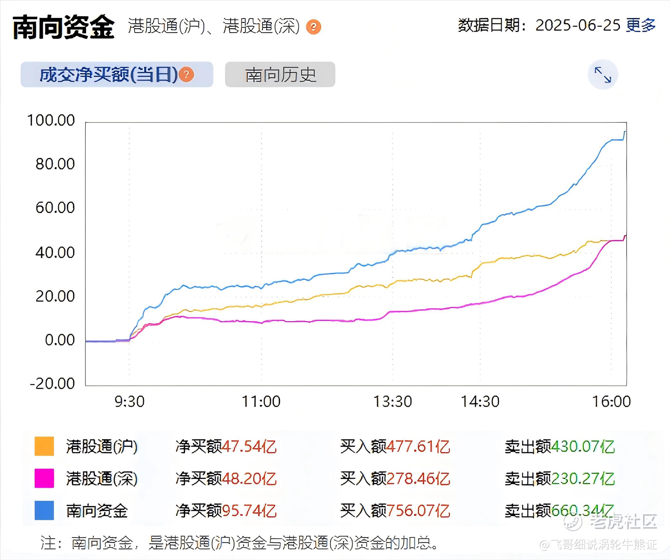This screenshot has width=670, height=560.
Task: Click the 净买额95.74亿 value
Action: tap(226, 511)
